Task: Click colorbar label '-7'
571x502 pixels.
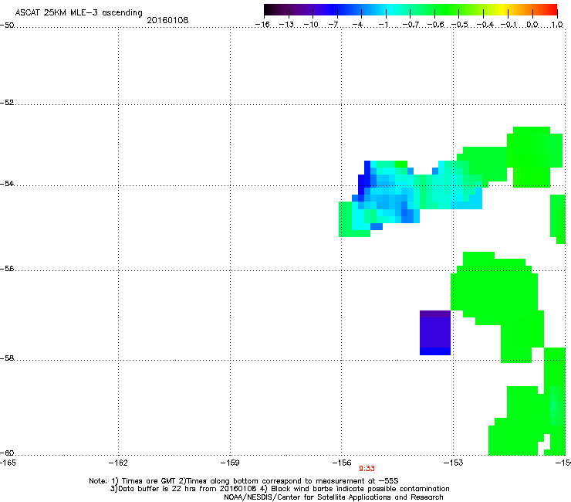Action: pyautogui.click(x=333, y=25)
